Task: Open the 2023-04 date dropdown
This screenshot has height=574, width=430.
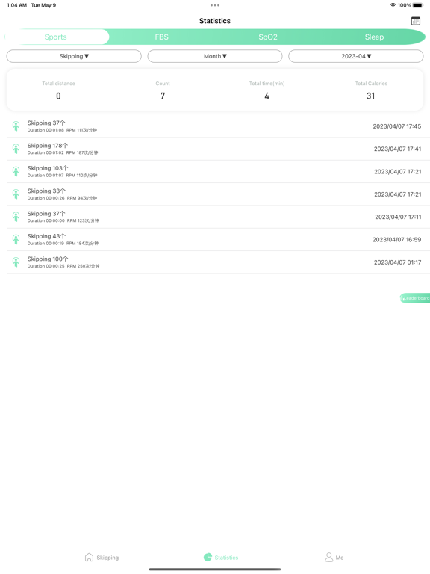Action: click(x=356, y=56)
